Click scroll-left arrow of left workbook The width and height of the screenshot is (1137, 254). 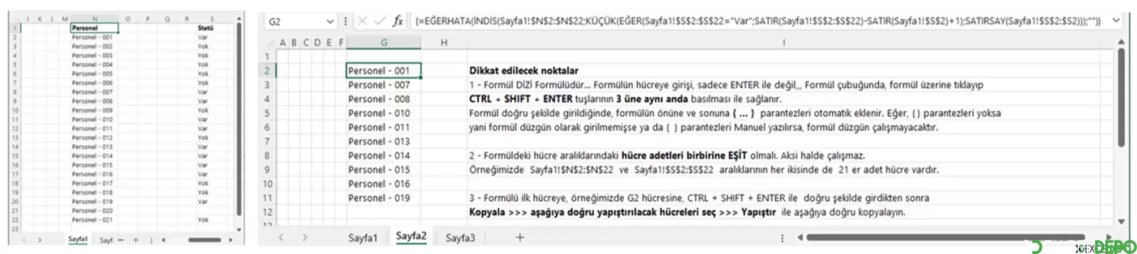click(x=163, y=240)
